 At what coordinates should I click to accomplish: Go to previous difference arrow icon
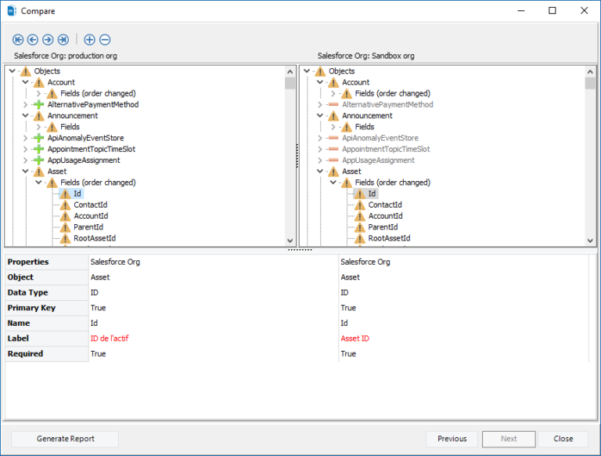33,39
